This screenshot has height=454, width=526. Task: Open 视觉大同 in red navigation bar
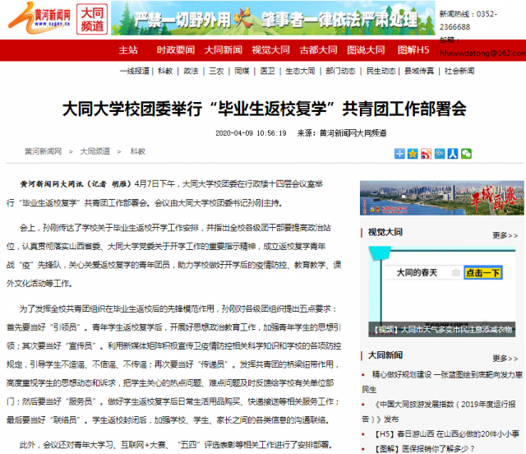[270, 50]
